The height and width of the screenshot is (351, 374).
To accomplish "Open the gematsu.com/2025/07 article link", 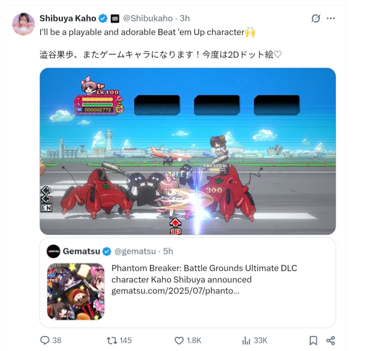I will point(176,291).
